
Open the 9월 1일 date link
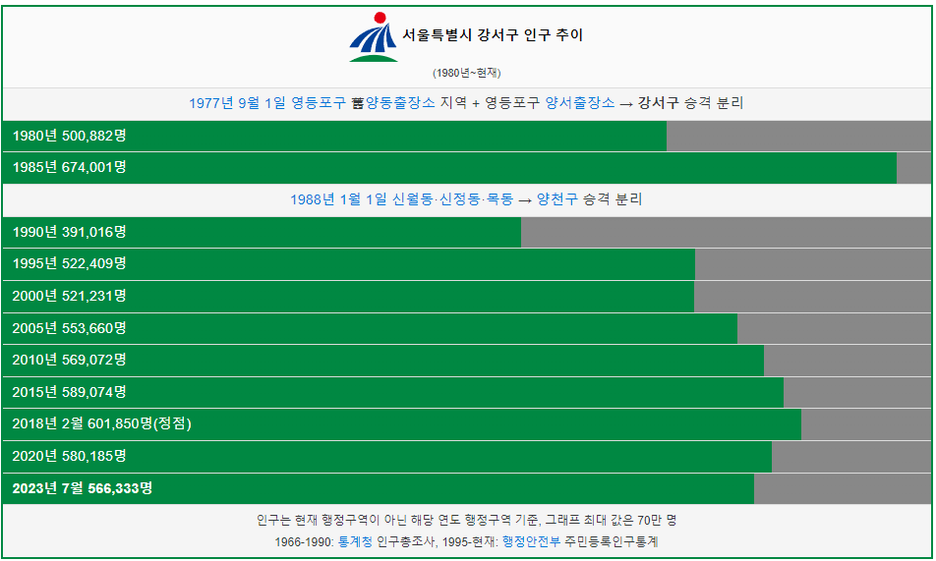coord(263,102)
